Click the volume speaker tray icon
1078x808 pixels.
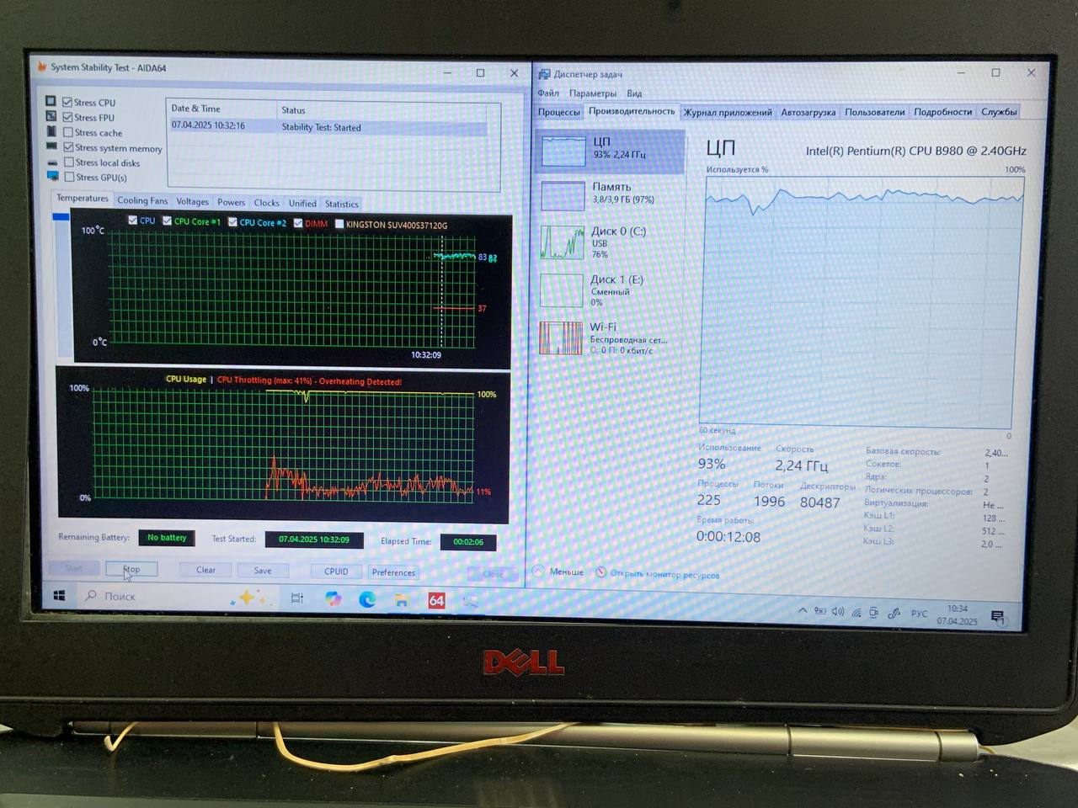(837, 612)
